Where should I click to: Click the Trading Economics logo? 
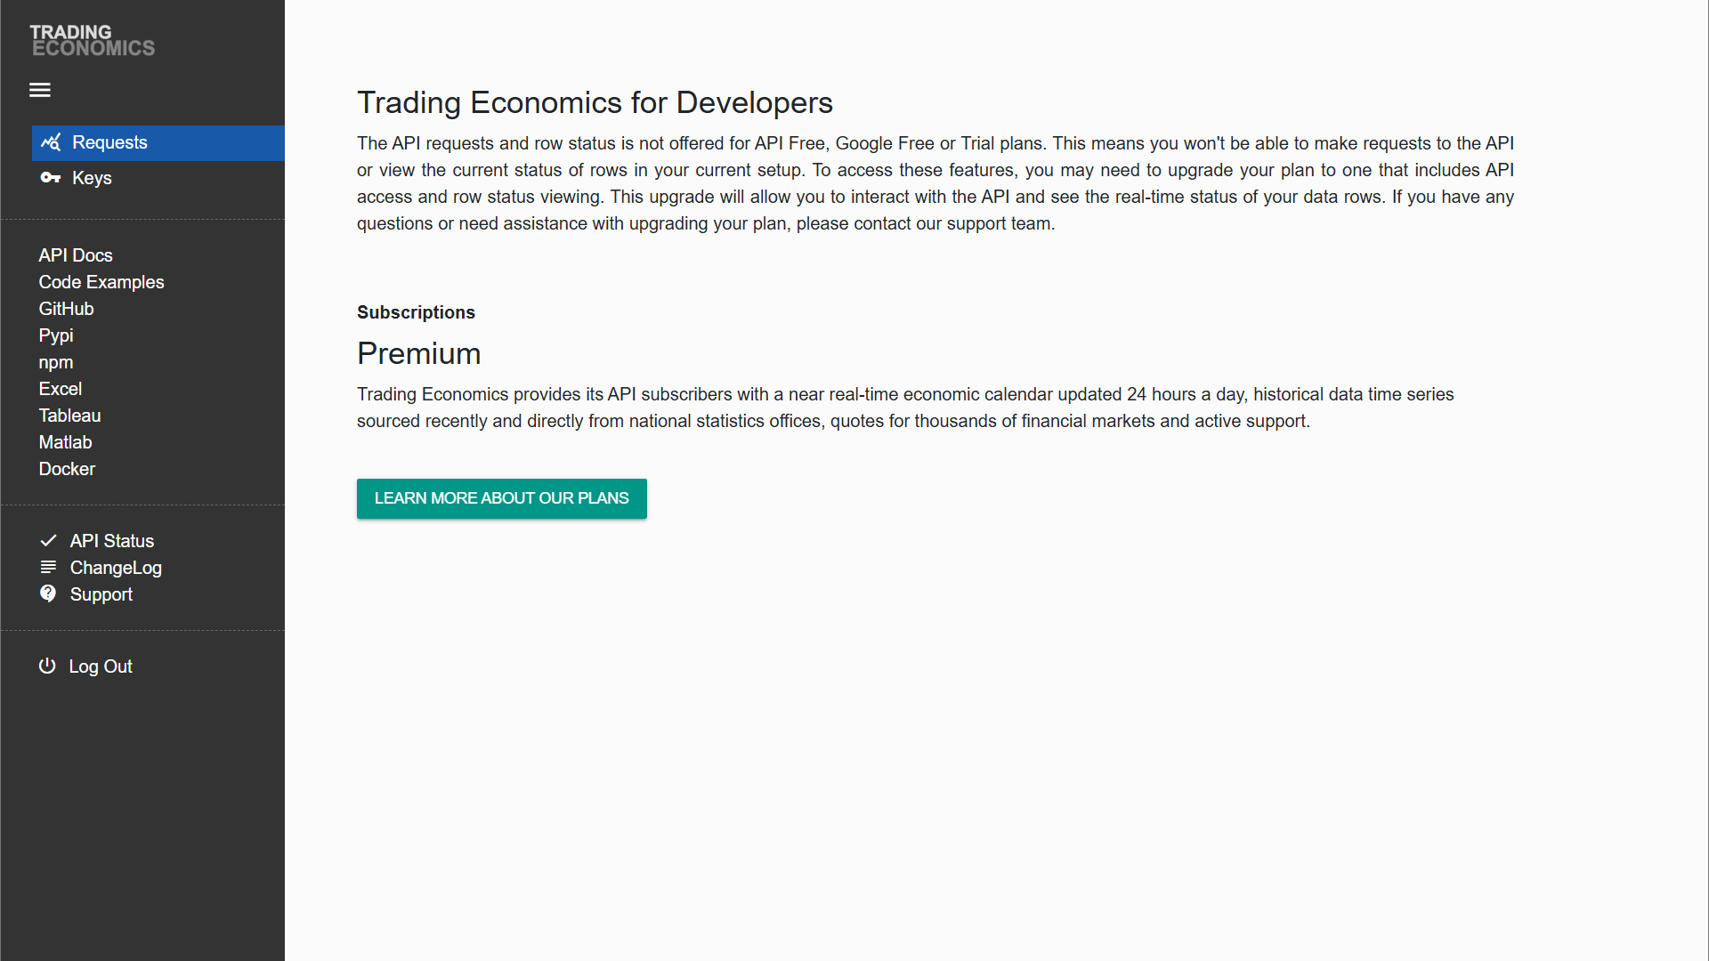point(93,41)
